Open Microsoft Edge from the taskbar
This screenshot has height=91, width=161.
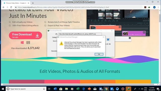point(84,89)
